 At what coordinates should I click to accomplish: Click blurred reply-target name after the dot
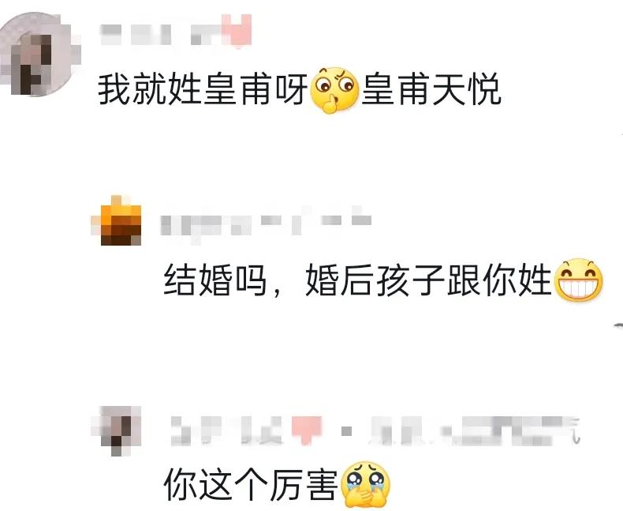(473, 430)
